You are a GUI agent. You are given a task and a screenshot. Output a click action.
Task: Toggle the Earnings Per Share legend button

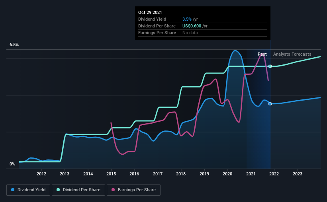click(x=133, y=190)
